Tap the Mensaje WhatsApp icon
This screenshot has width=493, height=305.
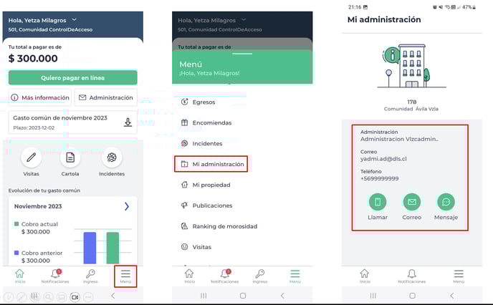tap(446, 202)
